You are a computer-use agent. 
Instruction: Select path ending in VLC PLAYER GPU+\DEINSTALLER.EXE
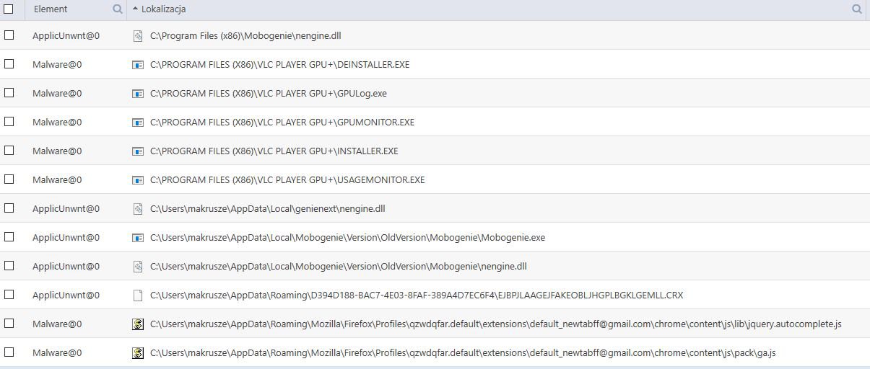click(x=279, y=65)
